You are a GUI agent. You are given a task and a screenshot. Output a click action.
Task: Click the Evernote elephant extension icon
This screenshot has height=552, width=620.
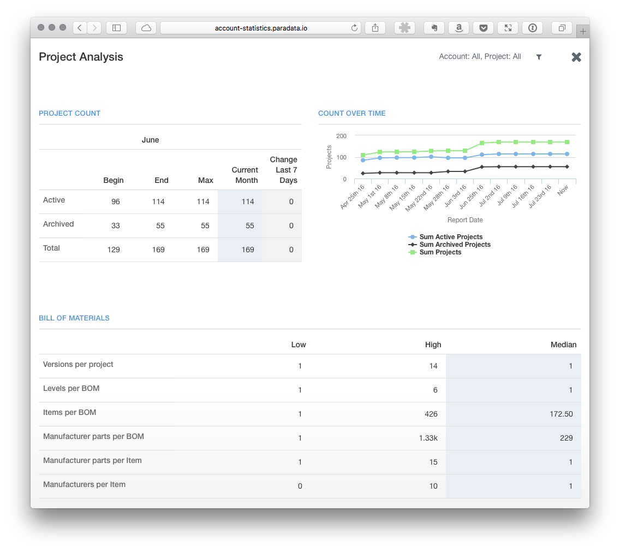[x=434, y=28]
